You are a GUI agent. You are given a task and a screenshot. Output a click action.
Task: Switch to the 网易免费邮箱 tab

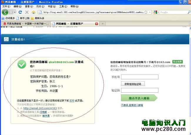click(24, 23)
